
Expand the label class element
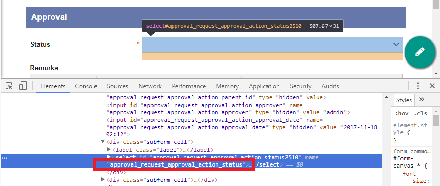pos(109,149)
